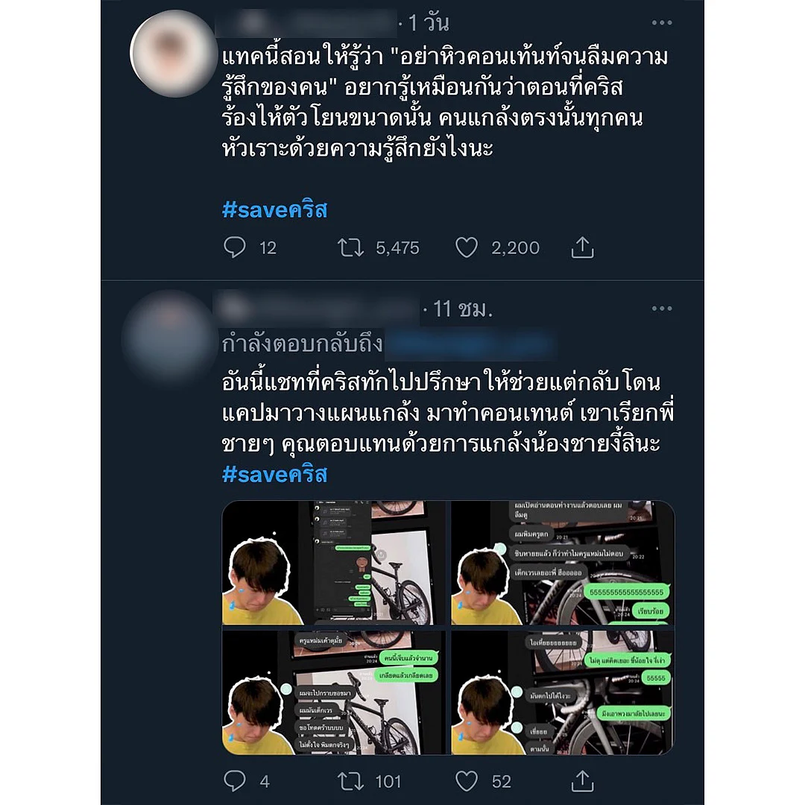Open top-left chat screenshot with bicycle image
Screen dimensions: 805x805
tap(335, 563)
